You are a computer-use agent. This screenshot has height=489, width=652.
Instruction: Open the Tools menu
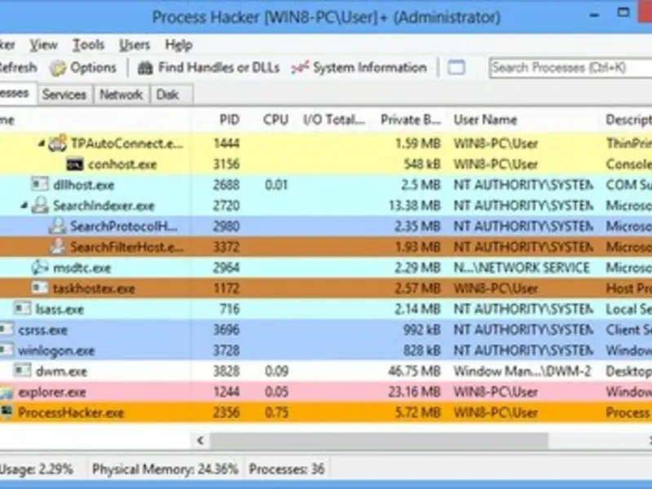[x=88, y=45]
